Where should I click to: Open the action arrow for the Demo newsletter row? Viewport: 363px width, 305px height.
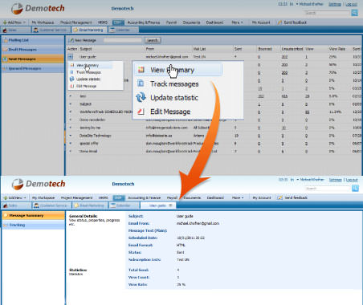coord(71,120)
